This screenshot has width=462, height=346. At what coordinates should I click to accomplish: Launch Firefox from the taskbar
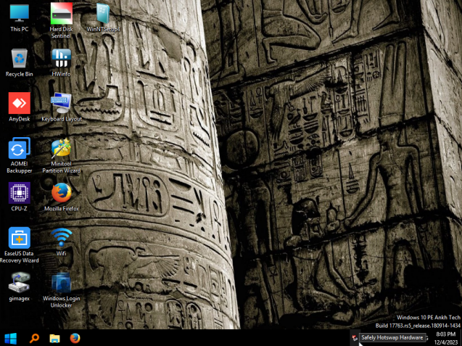coord(75,338)
